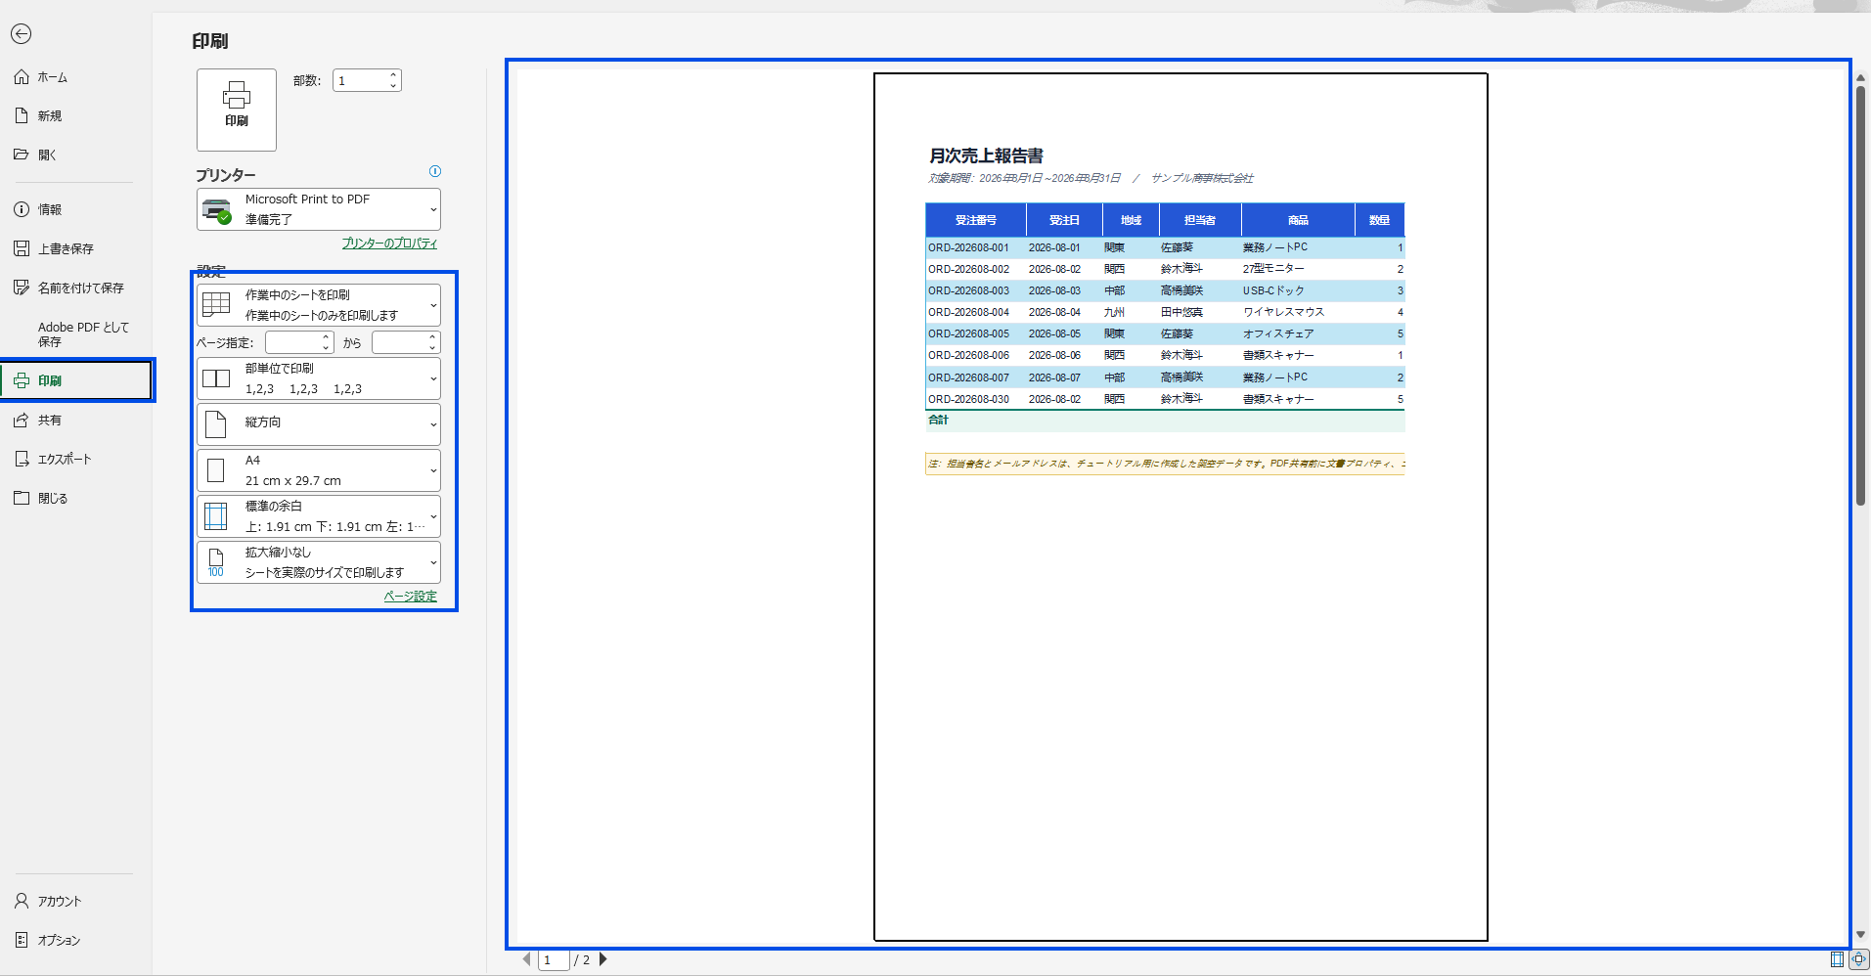This screenshot has height=976, width=1871.
Task: Open the Microsoft Print to PDF printer dropdown
Action: [319, 209]
